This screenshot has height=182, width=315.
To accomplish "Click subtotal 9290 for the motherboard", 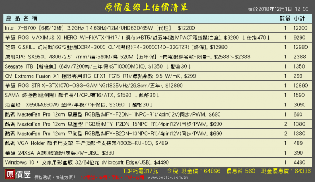I will [299, 38].
